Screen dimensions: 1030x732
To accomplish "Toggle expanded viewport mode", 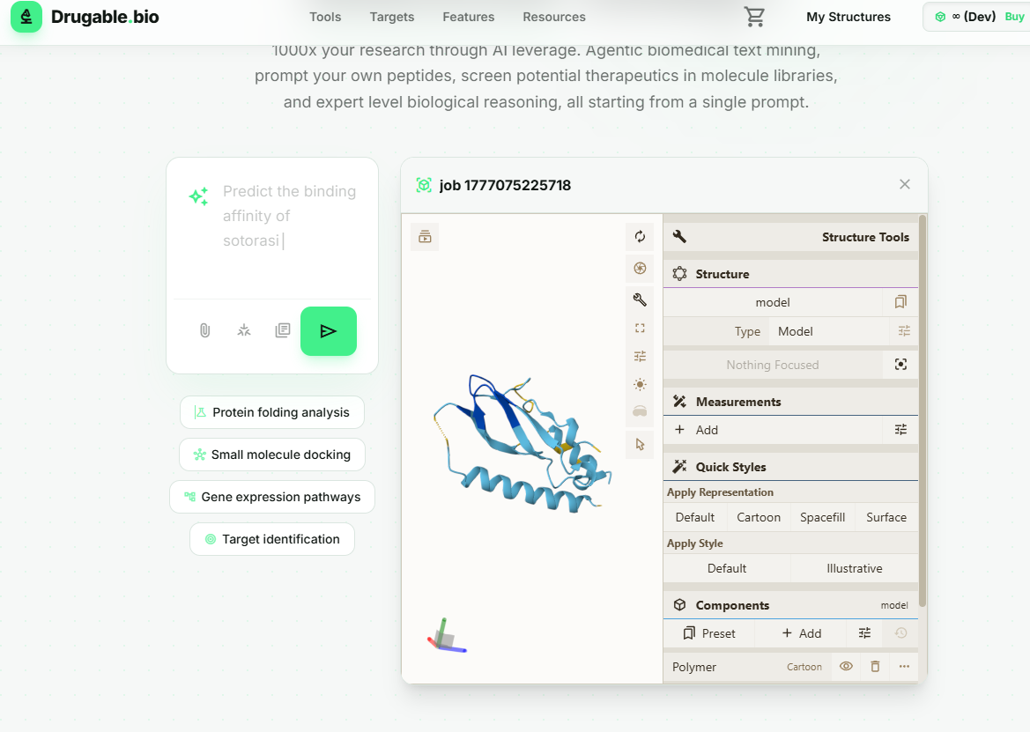I will click(640, 329).
